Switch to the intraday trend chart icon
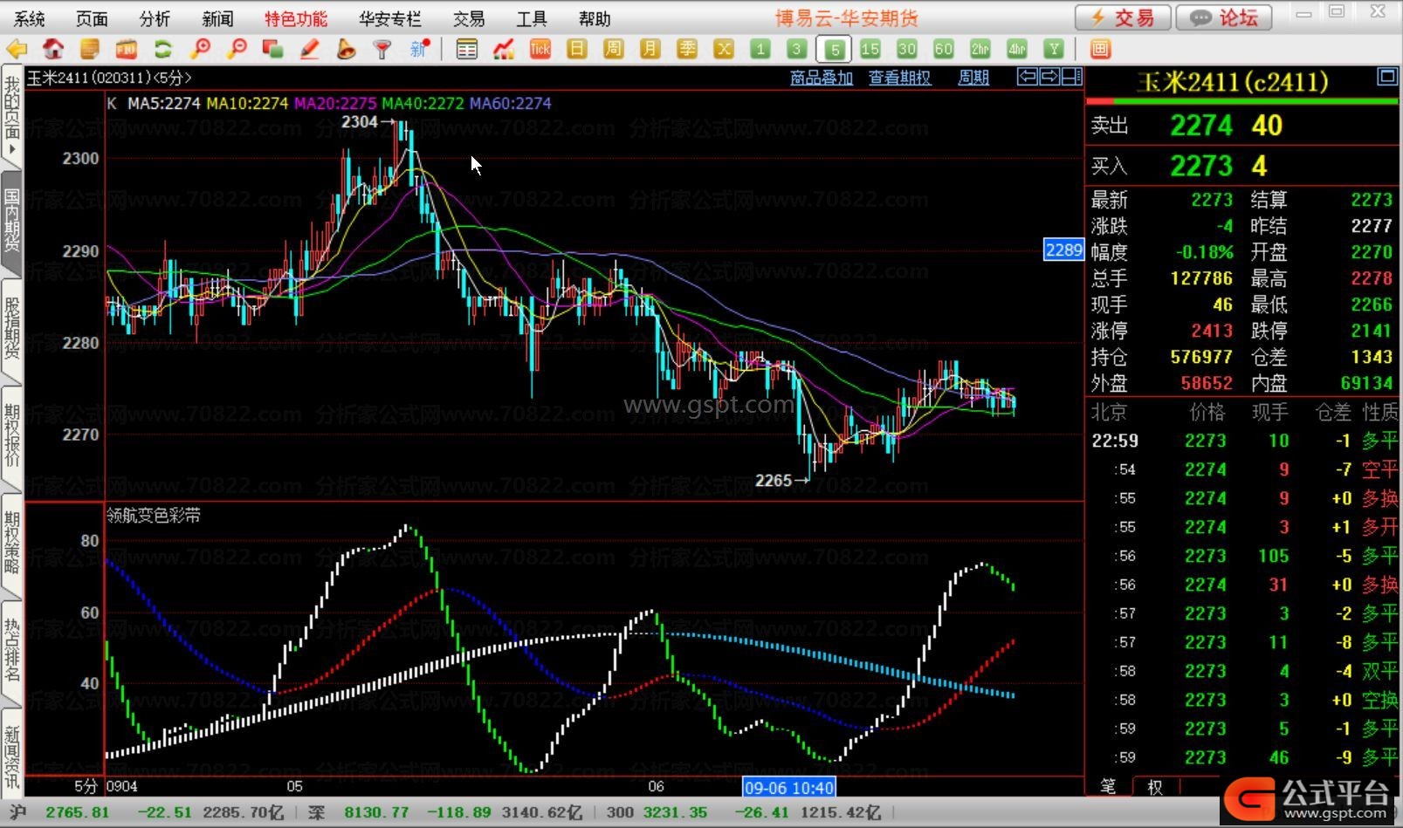Image resolution: width=1403 pixels, height=828 pixels. (504, 49)
